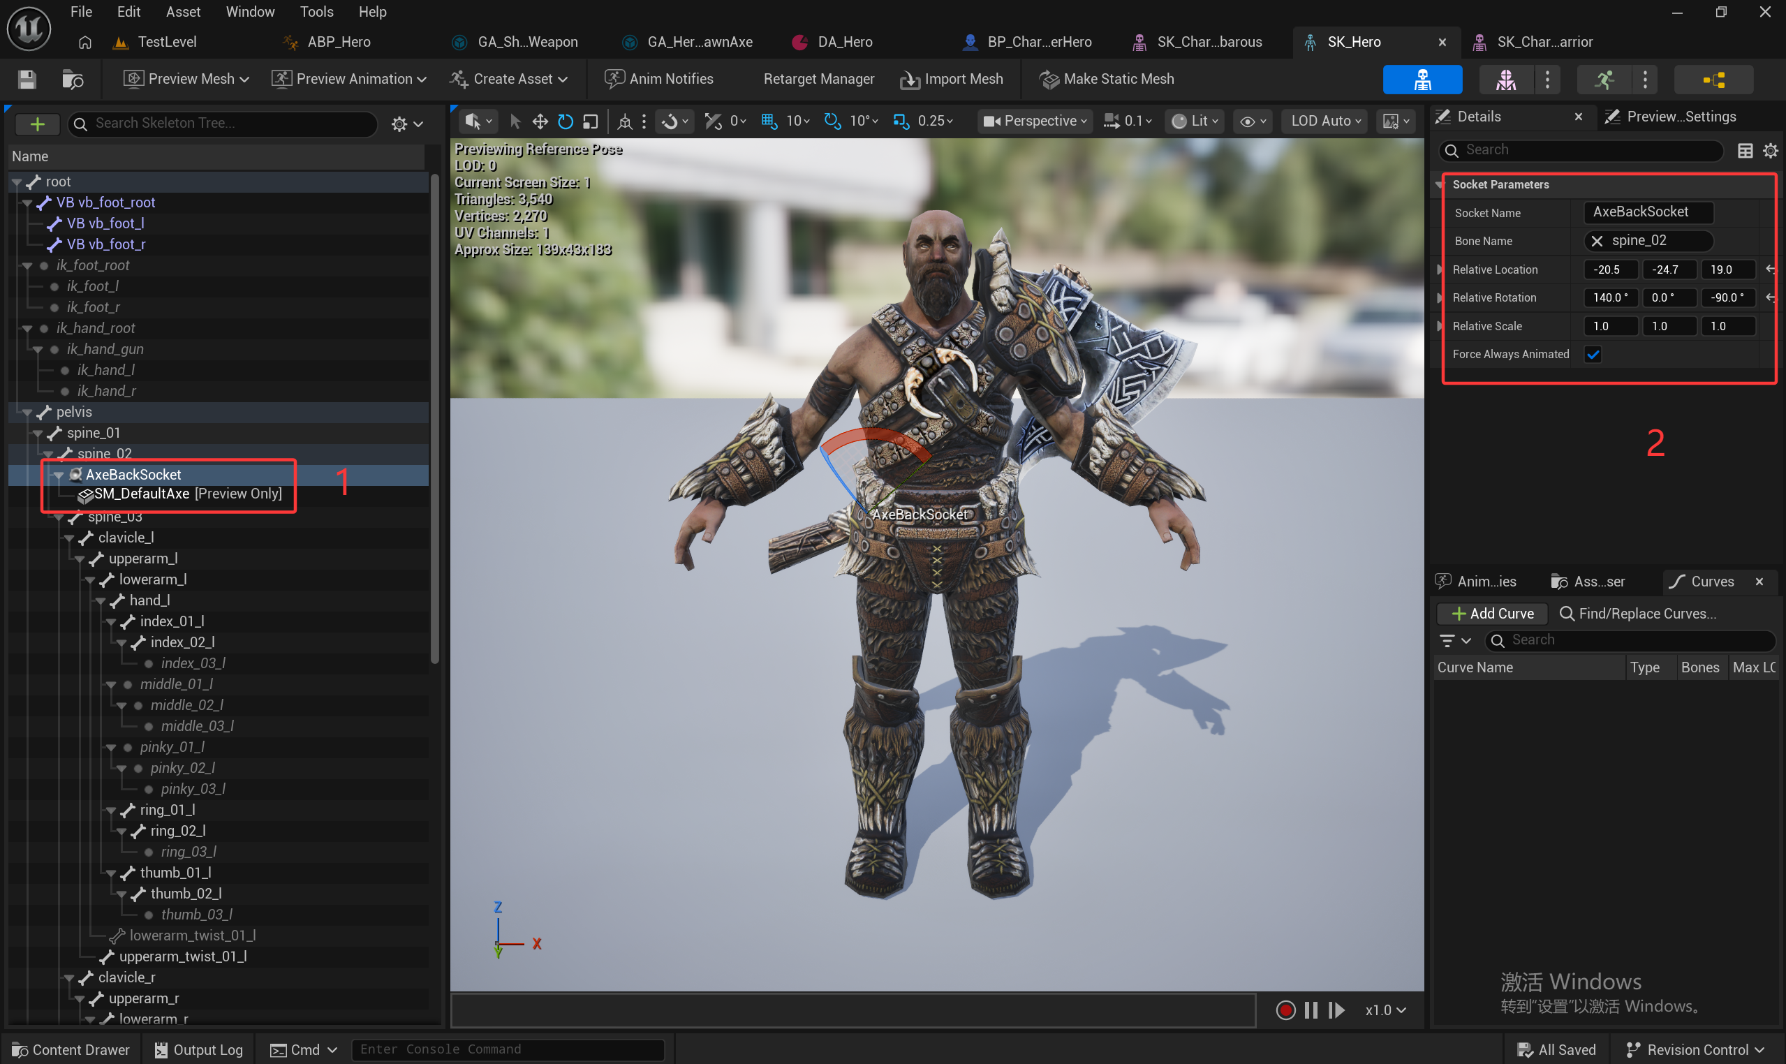Image resolution: width=1786 pixels, height=1064 pixels.
Task: Open playback speed x1.0 selector
Action: point(1385,1010)
